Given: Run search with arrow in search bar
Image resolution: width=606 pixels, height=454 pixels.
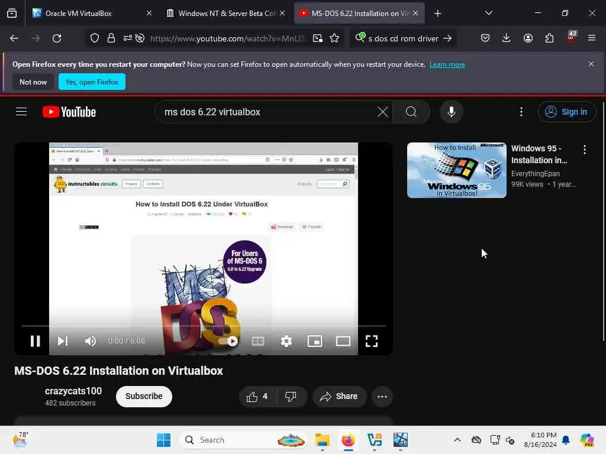Looking at the screenshot, I should coord(447,38).
